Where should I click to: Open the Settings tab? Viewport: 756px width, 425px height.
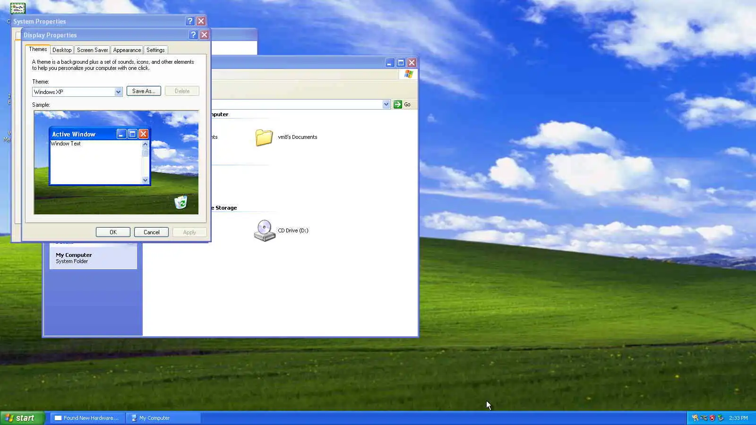(x=155, y=50)
